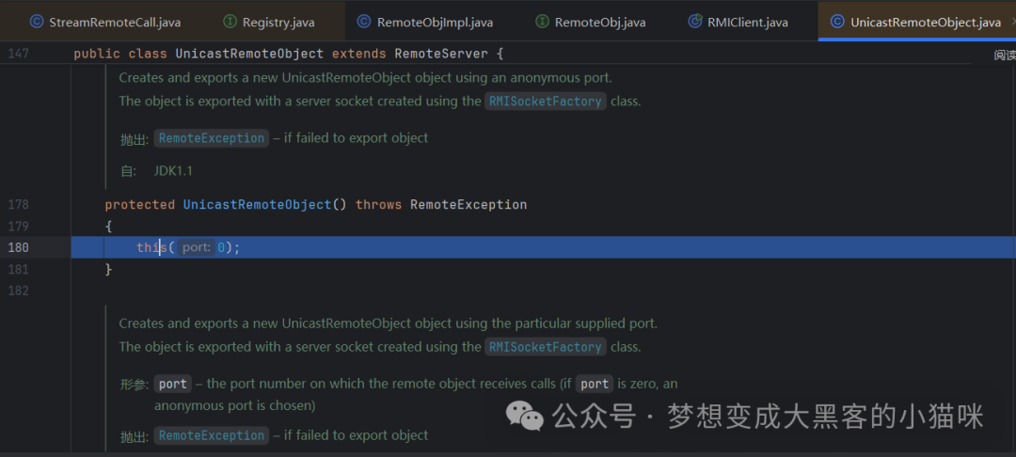Select the RemoteObjImpl.java tab
Screen dimensions: 1016x457
424,22
